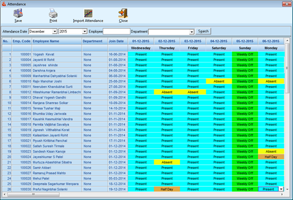Image resolution: width=293 pixels, height=200 pixels.
Task: Select Absent cell for Hiteshkumar on Thursday
Action: 167,92
